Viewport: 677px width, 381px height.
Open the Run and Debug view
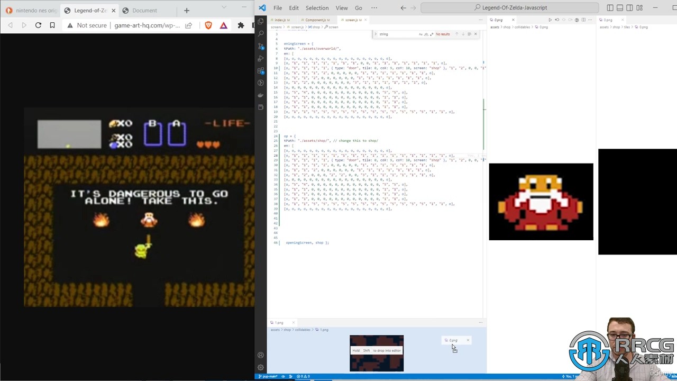pos(261,58)
